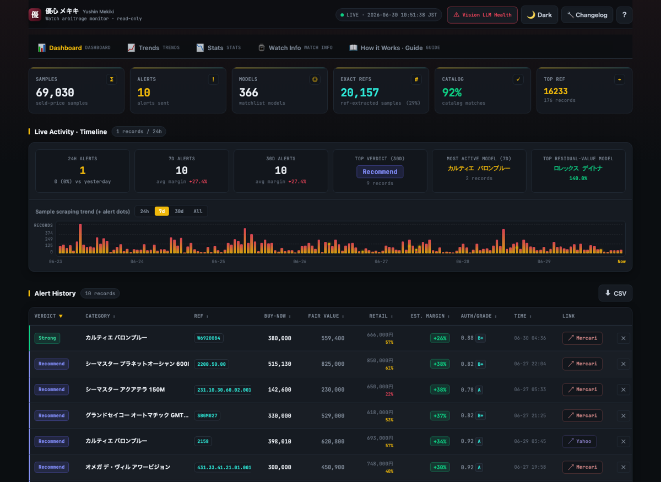Sort by the Buy-Now column

pos(278,316)
